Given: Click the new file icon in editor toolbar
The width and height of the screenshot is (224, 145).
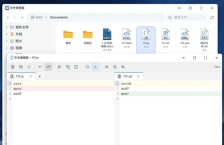Looking at the screenshot, I should point(13,67).
